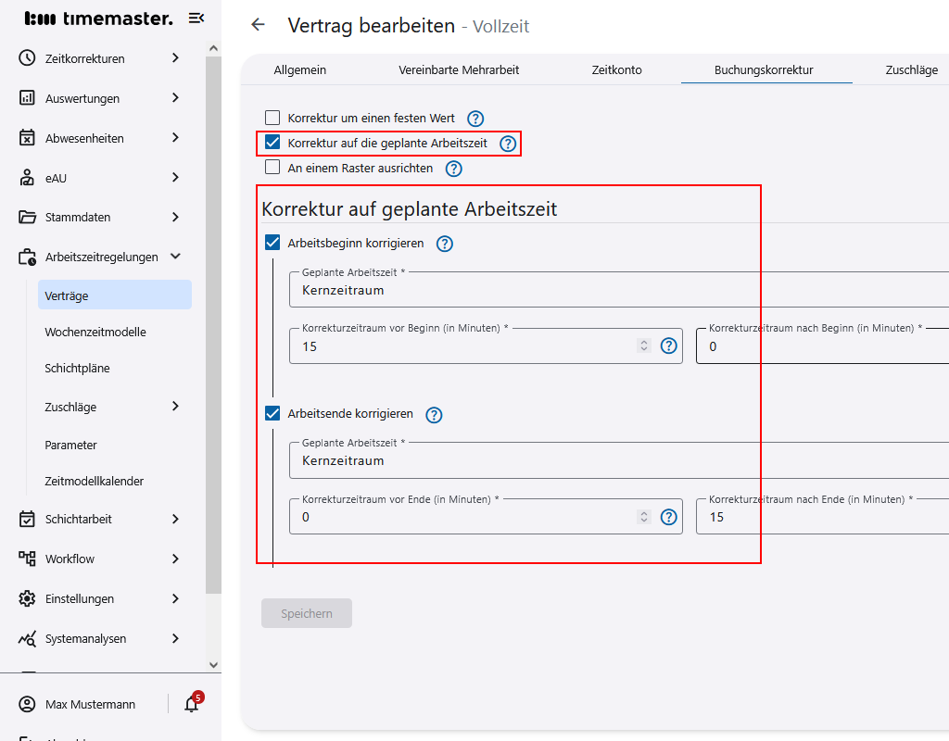This screenshot has height=741, width=949.
Task: Open the Vereinbarte Mehrarbeit tab
Action: coord(459,69)
